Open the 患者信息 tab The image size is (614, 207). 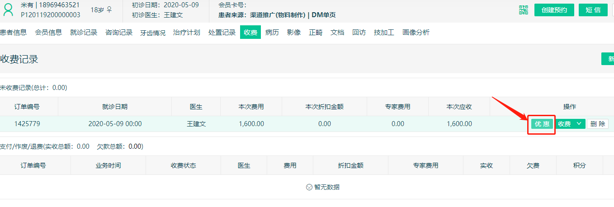pyautogui.click(x=13, y=33)
